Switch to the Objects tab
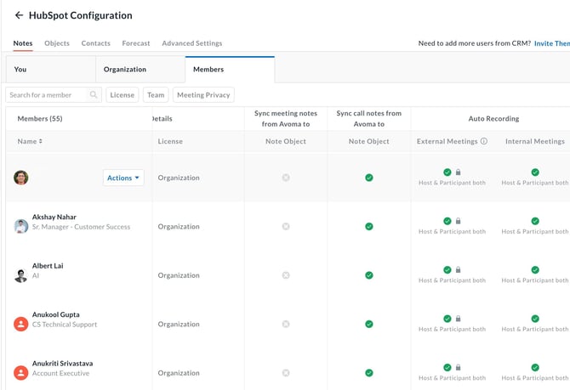The width and height of the screenshot is (570, 390). pyautogui.click(x=57, y=43)
